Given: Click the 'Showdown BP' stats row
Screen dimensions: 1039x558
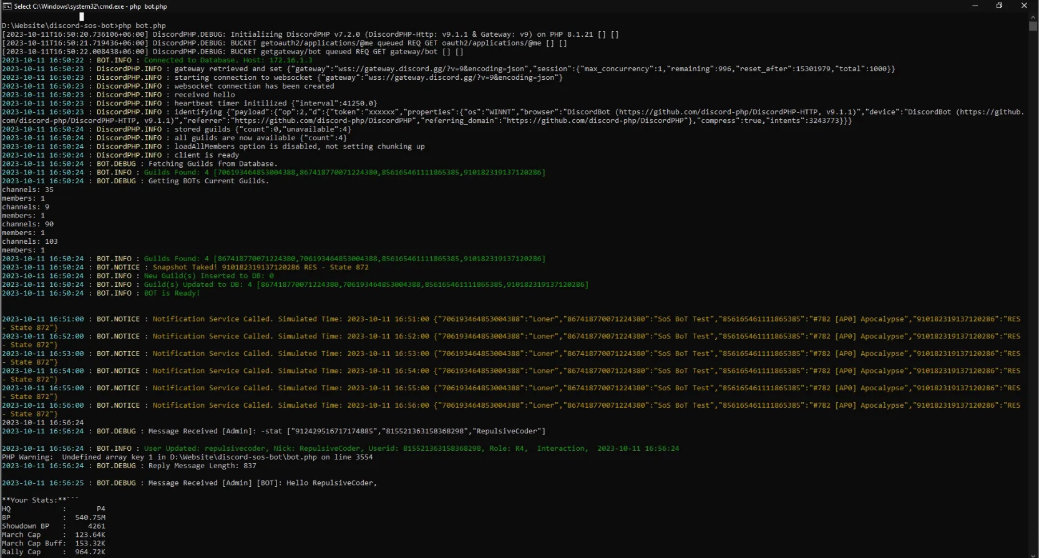Looking at the screenshot, I should 53,526.
